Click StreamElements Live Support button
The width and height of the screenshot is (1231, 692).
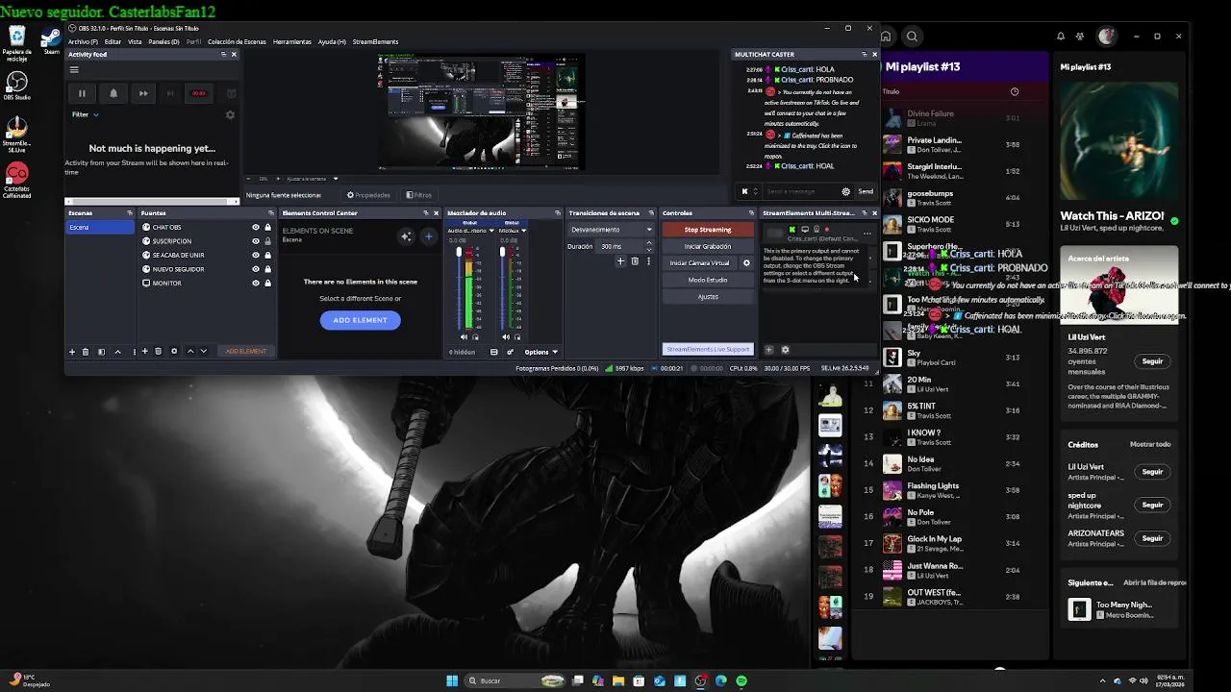(708, 349)
